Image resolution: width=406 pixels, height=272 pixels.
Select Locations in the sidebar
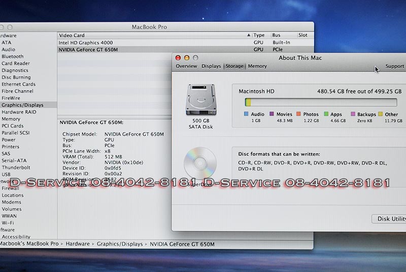click(12, 196)
